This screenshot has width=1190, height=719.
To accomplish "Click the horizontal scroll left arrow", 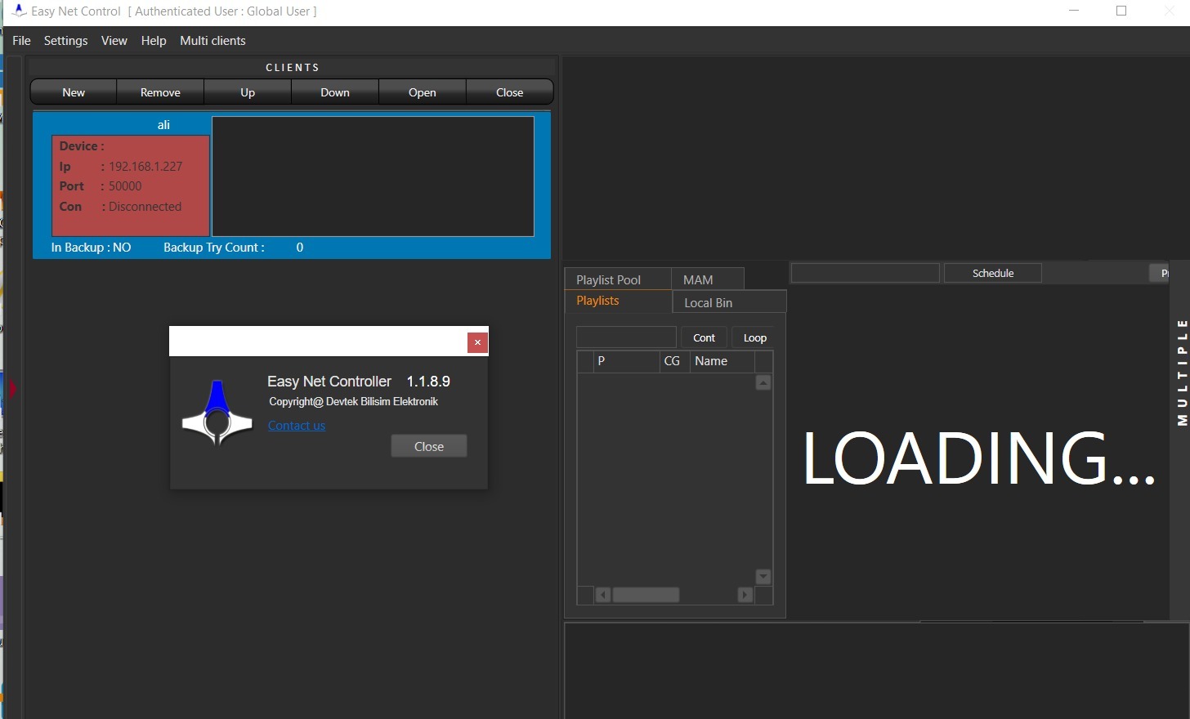I will click(x=603, y=595).
